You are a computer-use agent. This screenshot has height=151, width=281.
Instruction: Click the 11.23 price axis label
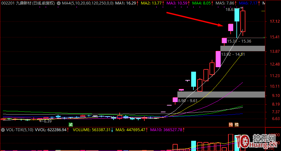pyautogui.click(x=275, y=76)
